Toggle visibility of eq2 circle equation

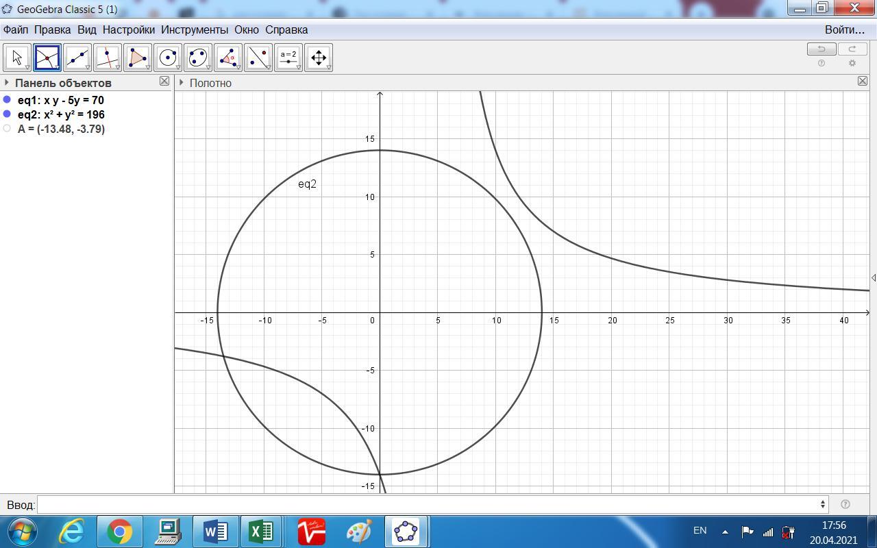pos(8,114)
